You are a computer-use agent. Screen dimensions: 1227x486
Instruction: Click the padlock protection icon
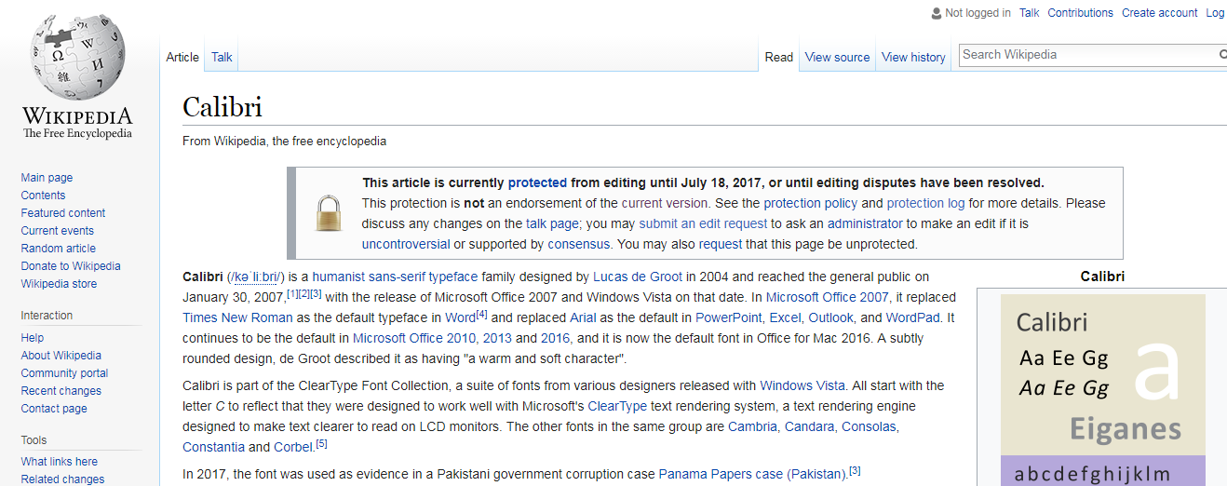pos(328,213)
